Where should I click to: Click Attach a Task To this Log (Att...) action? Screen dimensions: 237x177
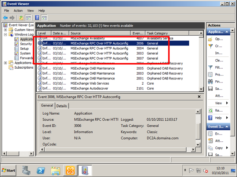[219, 96]
